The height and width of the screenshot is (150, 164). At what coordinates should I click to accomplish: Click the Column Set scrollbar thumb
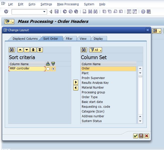click(x=140, y=77)
